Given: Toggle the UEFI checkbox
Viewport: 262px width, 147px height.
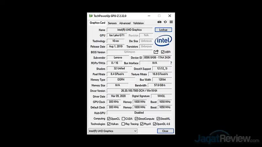Looking at the screenshot, I should pos(162,52).
